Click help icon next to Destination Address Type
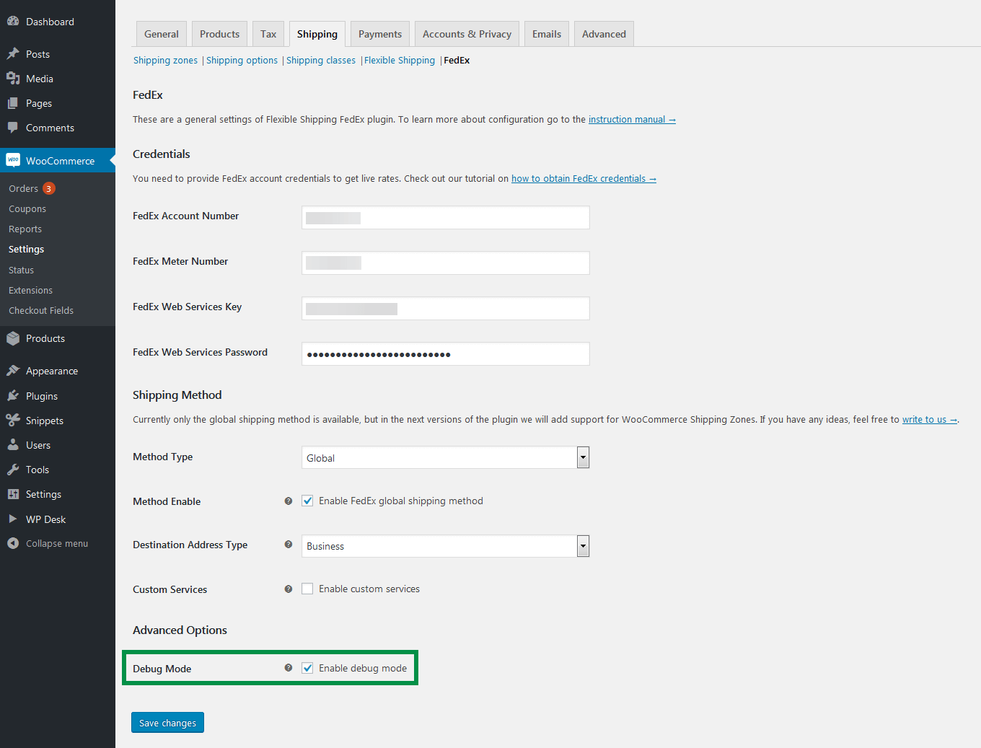 click(289, 545)
